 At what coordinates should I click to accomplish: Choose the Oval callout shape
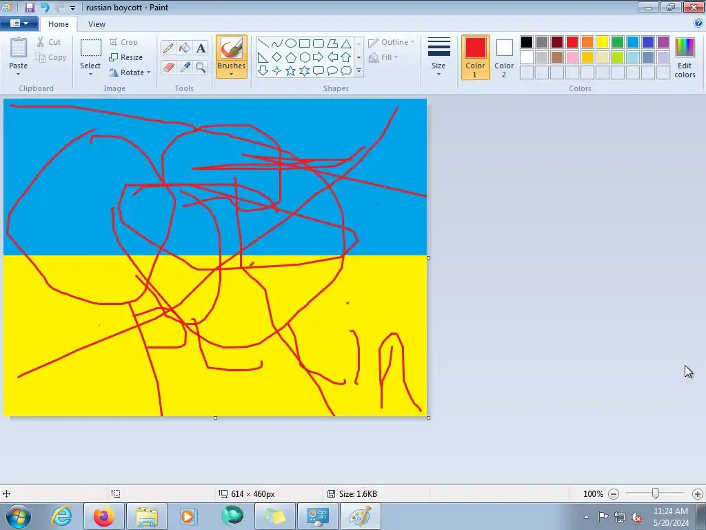click(332, 71)
